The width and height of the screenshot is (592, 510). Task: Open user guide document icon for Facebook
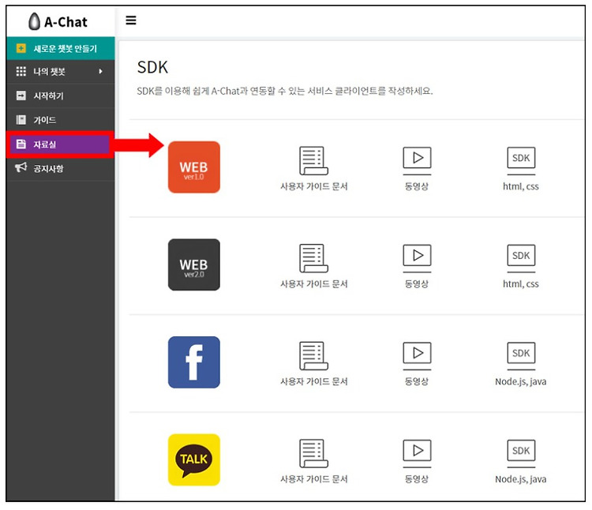pos(313,355)
